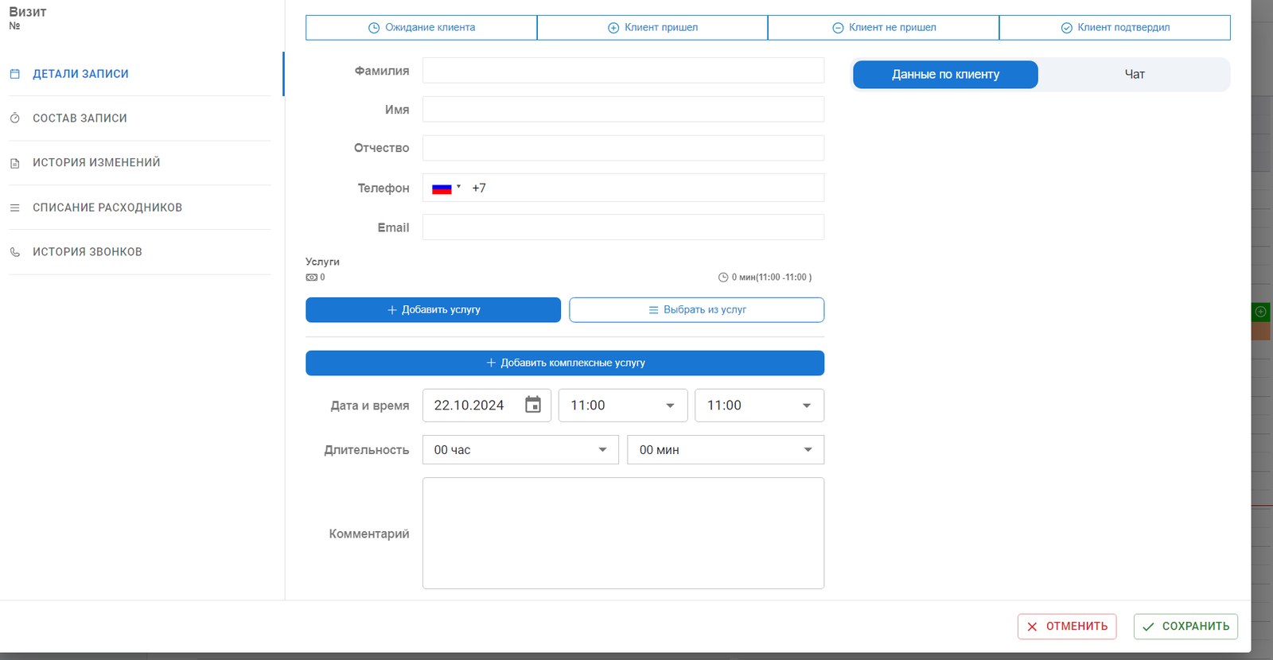Click the date field showing 22.10.2024

[x=486, y=406]
